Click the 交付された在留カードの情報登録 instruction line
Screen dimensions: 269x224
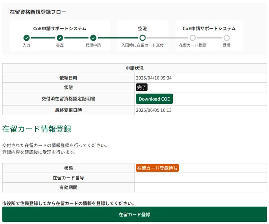[55, 145]
